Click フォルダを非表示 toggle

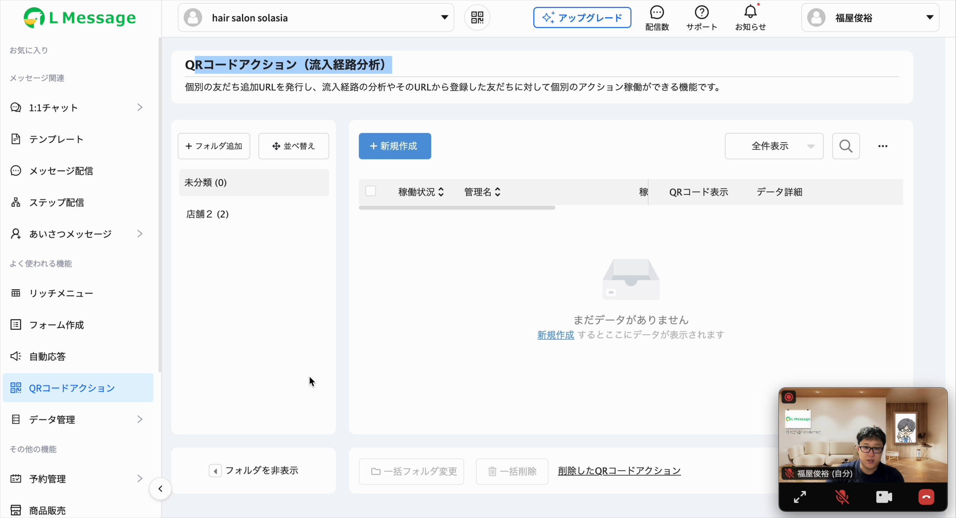[254, 471]
